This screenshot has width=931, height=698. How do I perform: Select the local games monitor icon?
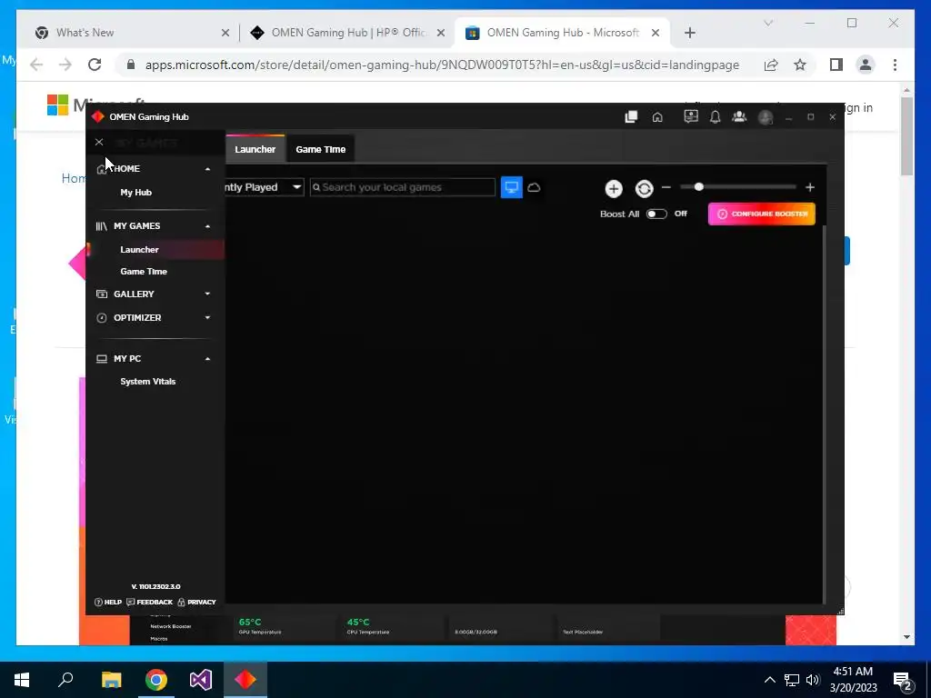point(511,187)
